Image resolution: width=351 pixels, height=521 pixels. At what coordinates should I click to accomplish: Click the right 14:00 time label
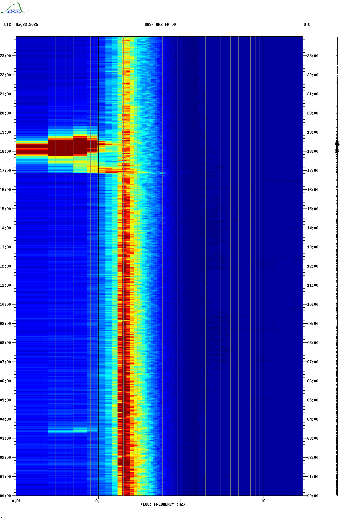[x=313, y=228]
